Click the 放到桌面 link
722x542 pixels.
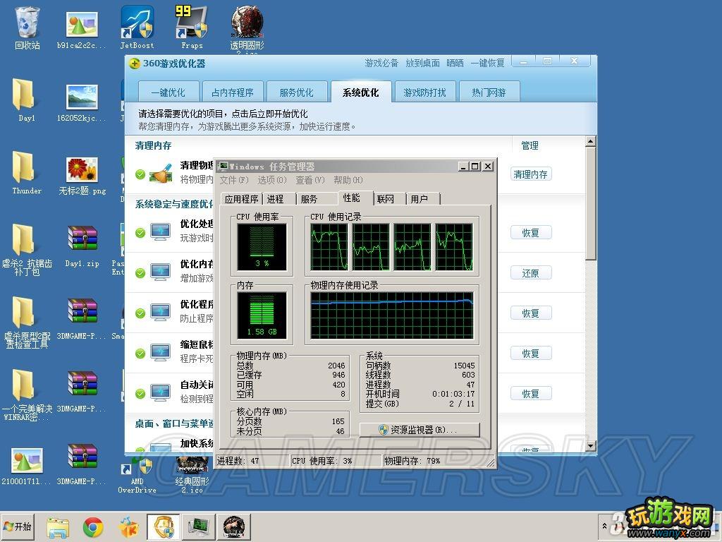[x=422, y=63]
